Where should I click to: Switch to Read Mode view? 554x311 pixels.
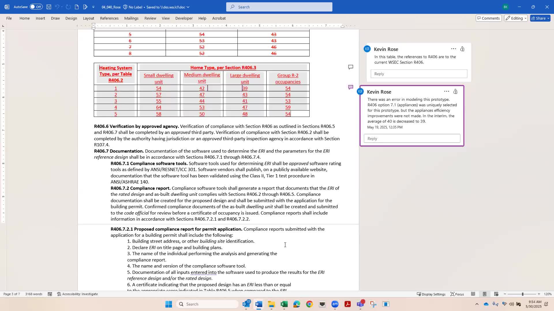tap(473, 294)
